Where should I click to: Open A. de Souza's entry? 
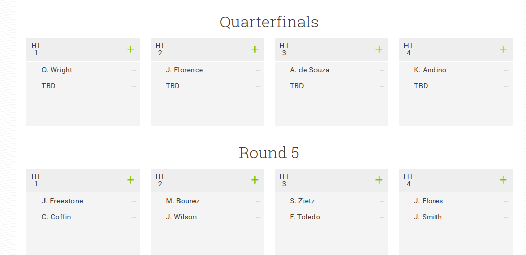309,70
